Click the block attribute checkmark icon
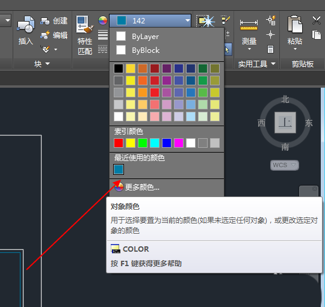 (46, 49)
